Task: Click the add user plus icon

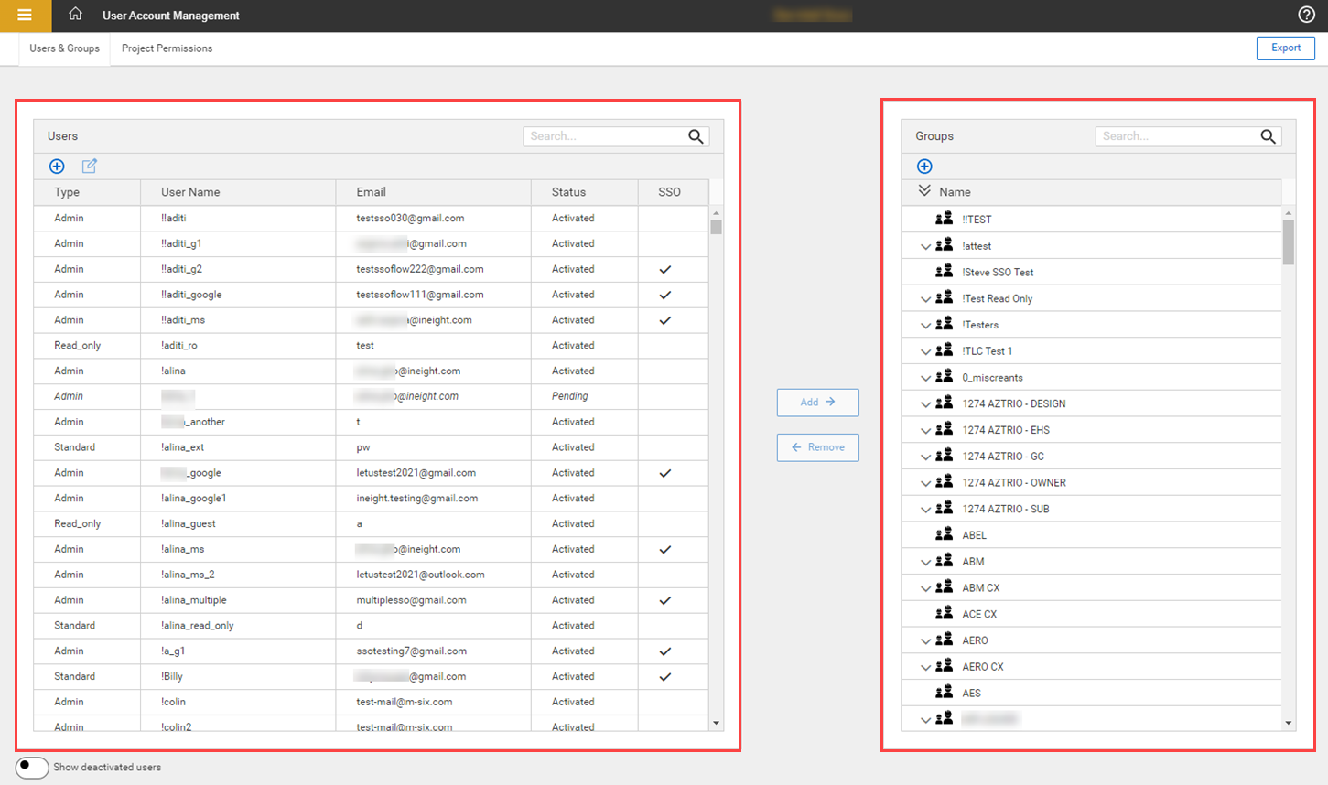Action: pos(57,166)
